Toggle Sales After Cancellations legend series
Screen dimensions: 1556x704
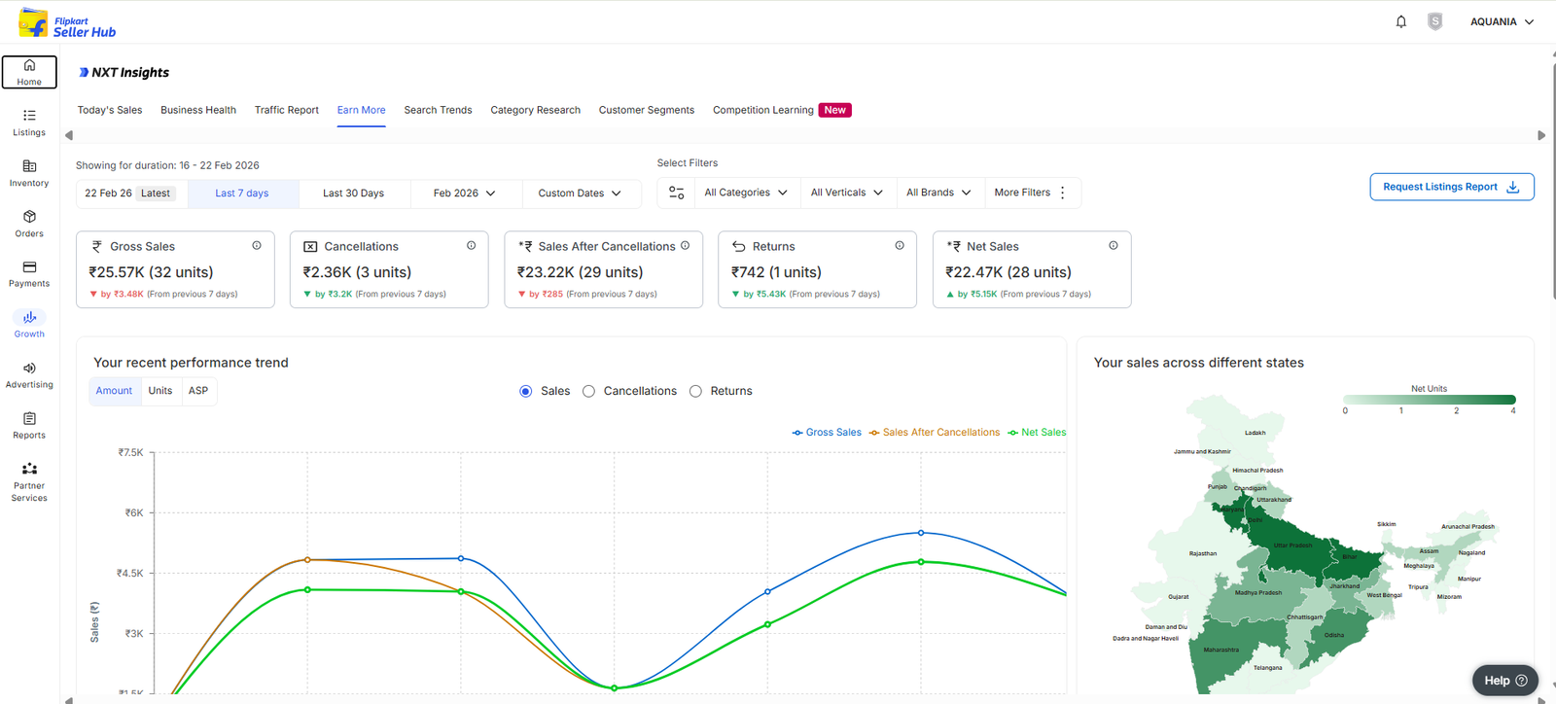pyautogui.click(x=935, y=433)
